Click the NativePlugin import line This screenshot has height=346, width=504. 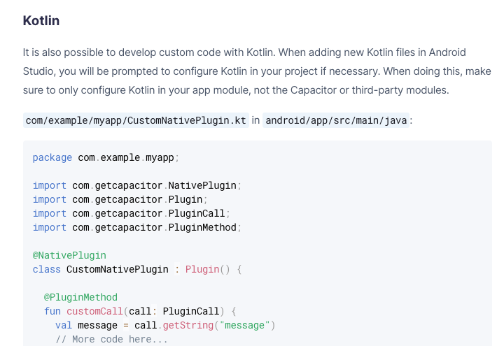tap(137, 185)
